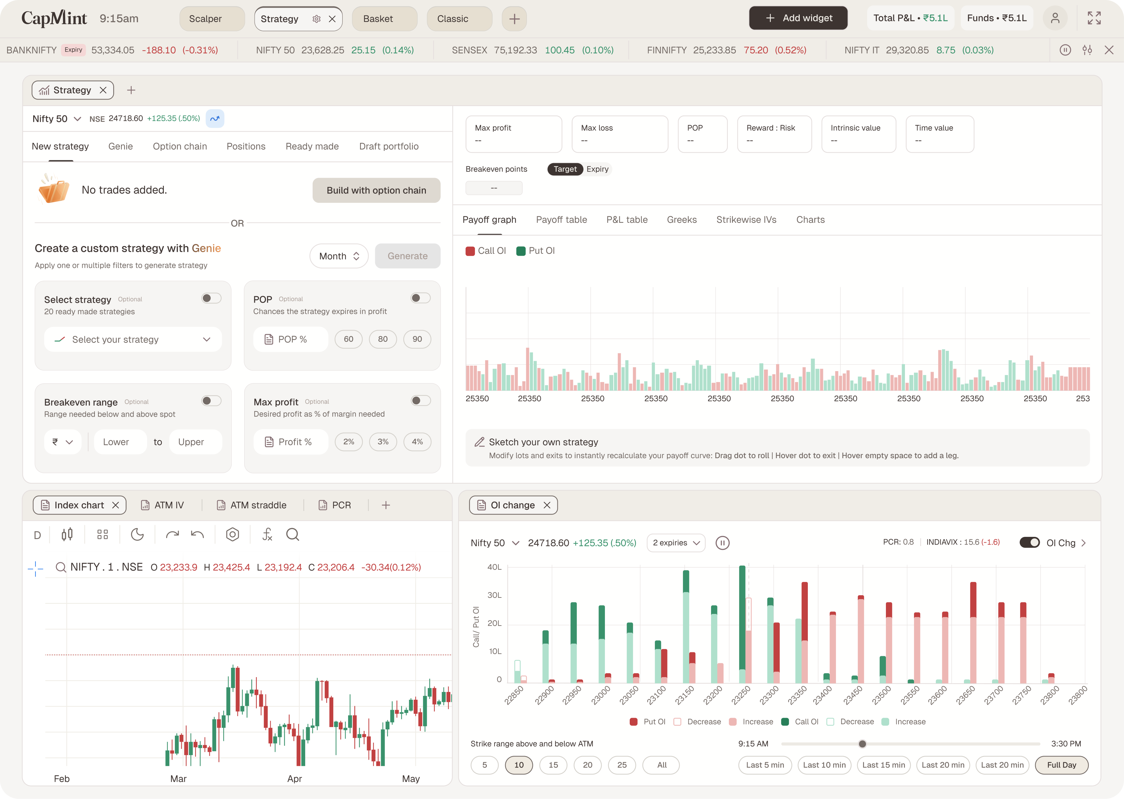The image size is (1124, 799).
Task: Open the 2 expiries dropdown
Action: point(676,543)
